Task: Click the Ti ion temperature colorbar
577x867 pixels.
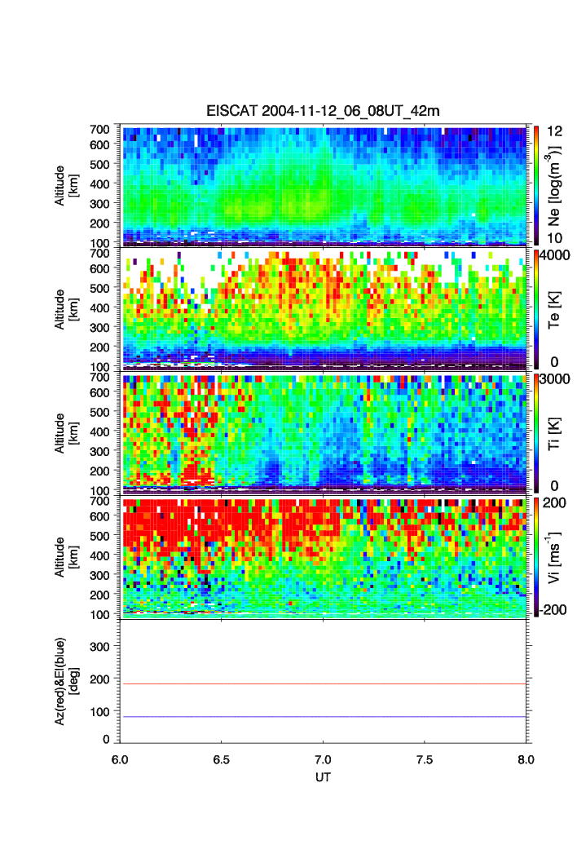Action: pos(536,433)
